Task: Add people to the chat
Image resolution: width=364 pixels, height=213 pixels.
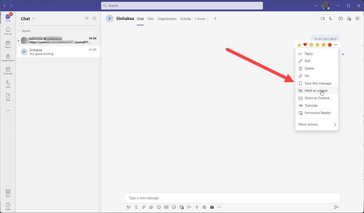Action: [349, 19]
